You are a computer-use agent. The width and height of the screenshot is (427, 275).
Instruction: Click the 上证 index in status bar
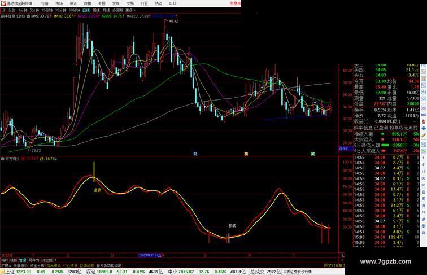click(10, 272)
